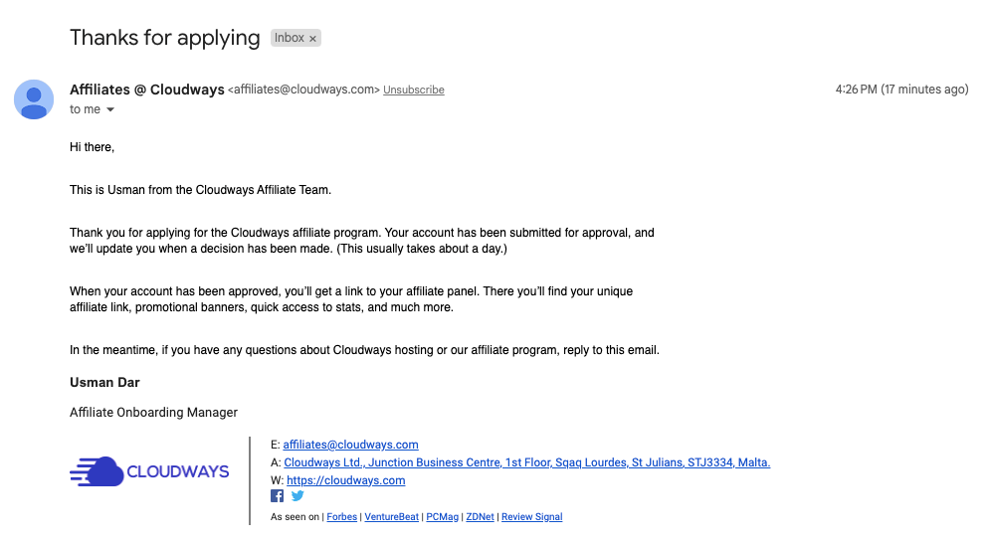This screenshot has height=546, width=989.
Task: Visit the https://cloudways.com website link
Action: [345, 480]
